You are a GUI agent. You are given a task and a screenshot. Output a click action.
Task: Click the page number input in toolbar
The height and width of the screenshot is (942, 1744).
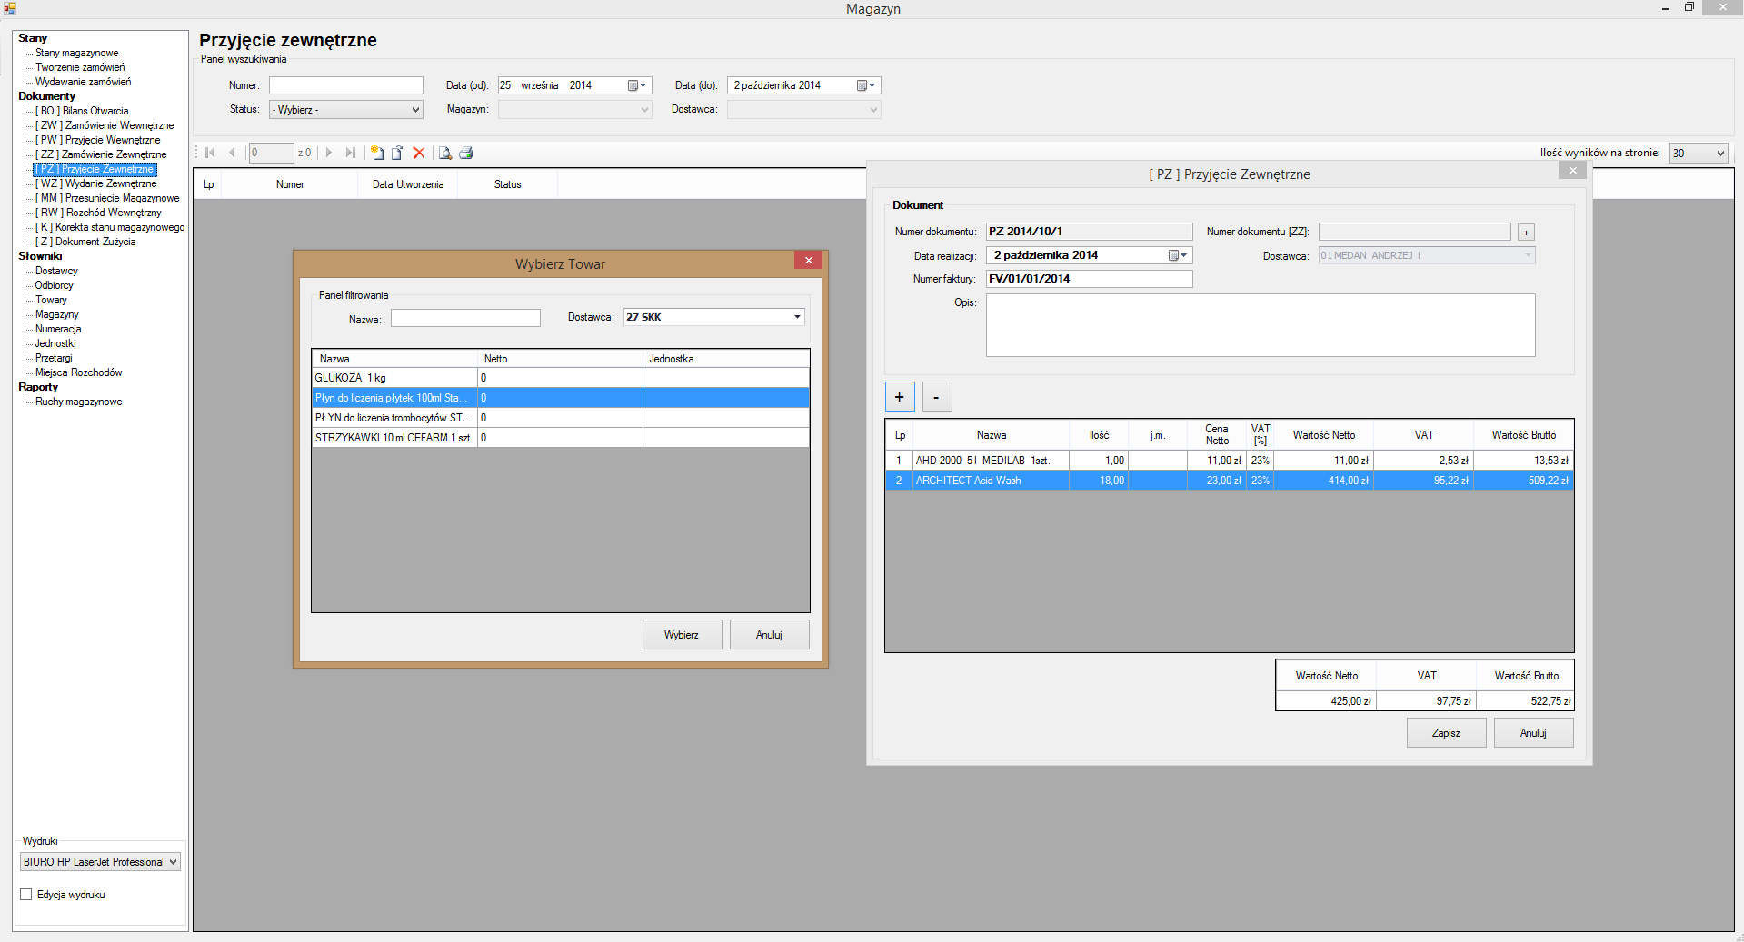pos(271,153)
